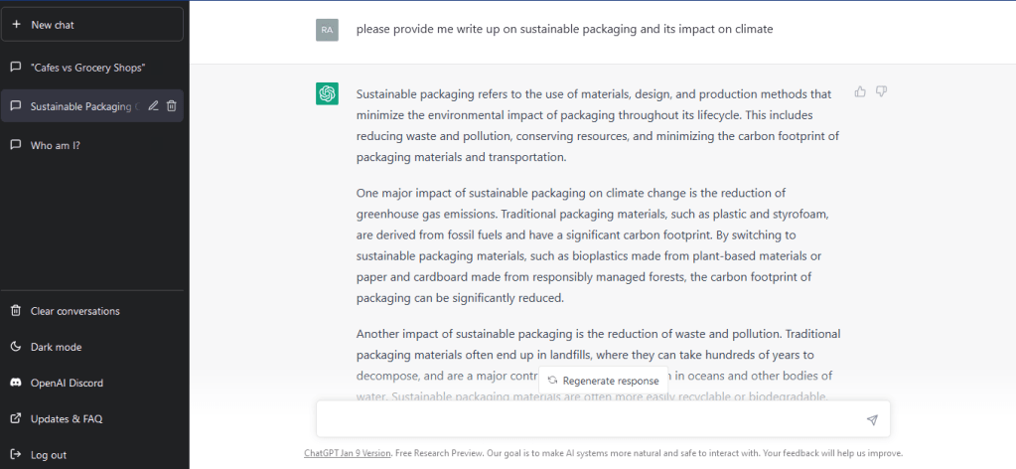Click the ChatGPT logo avatar
Viewport: 1016px width, 469px height.
point(327,93)
